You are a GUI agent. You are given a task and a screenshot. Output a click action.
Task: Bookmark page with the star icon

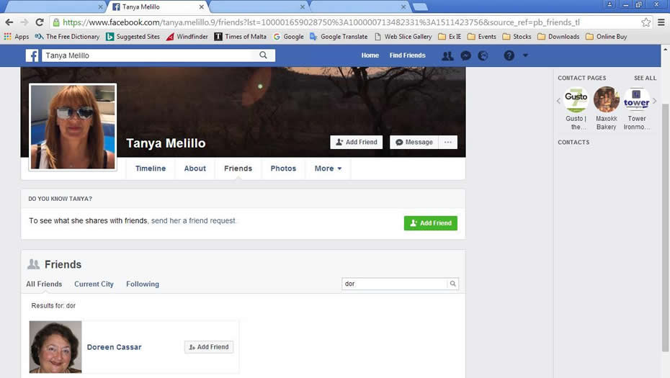coord(646,22)
